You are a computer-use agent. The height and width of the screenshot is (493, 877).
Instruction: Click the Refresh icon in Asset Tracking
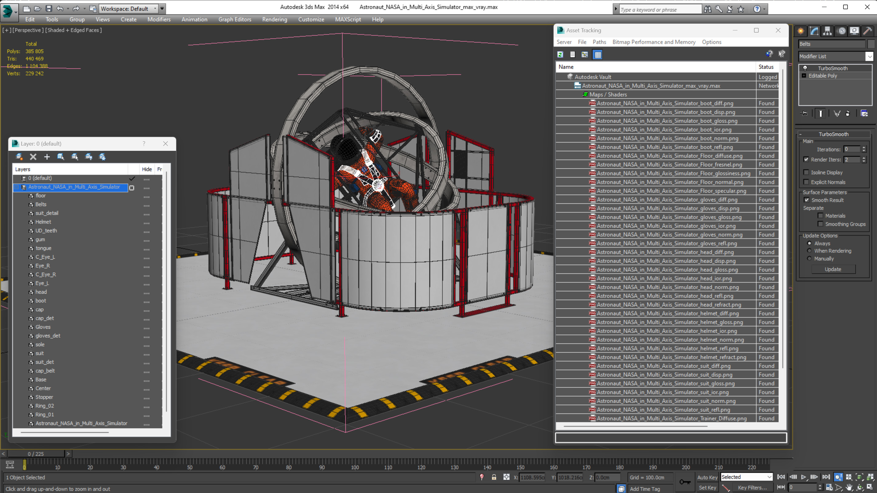(560, 54)
